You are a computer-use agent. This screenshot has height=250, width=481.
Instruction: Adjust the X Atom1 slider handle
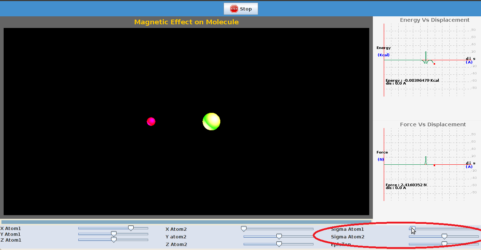131,228
